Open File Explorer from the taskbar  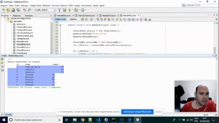pyautogui.click(x=75, y=120)
